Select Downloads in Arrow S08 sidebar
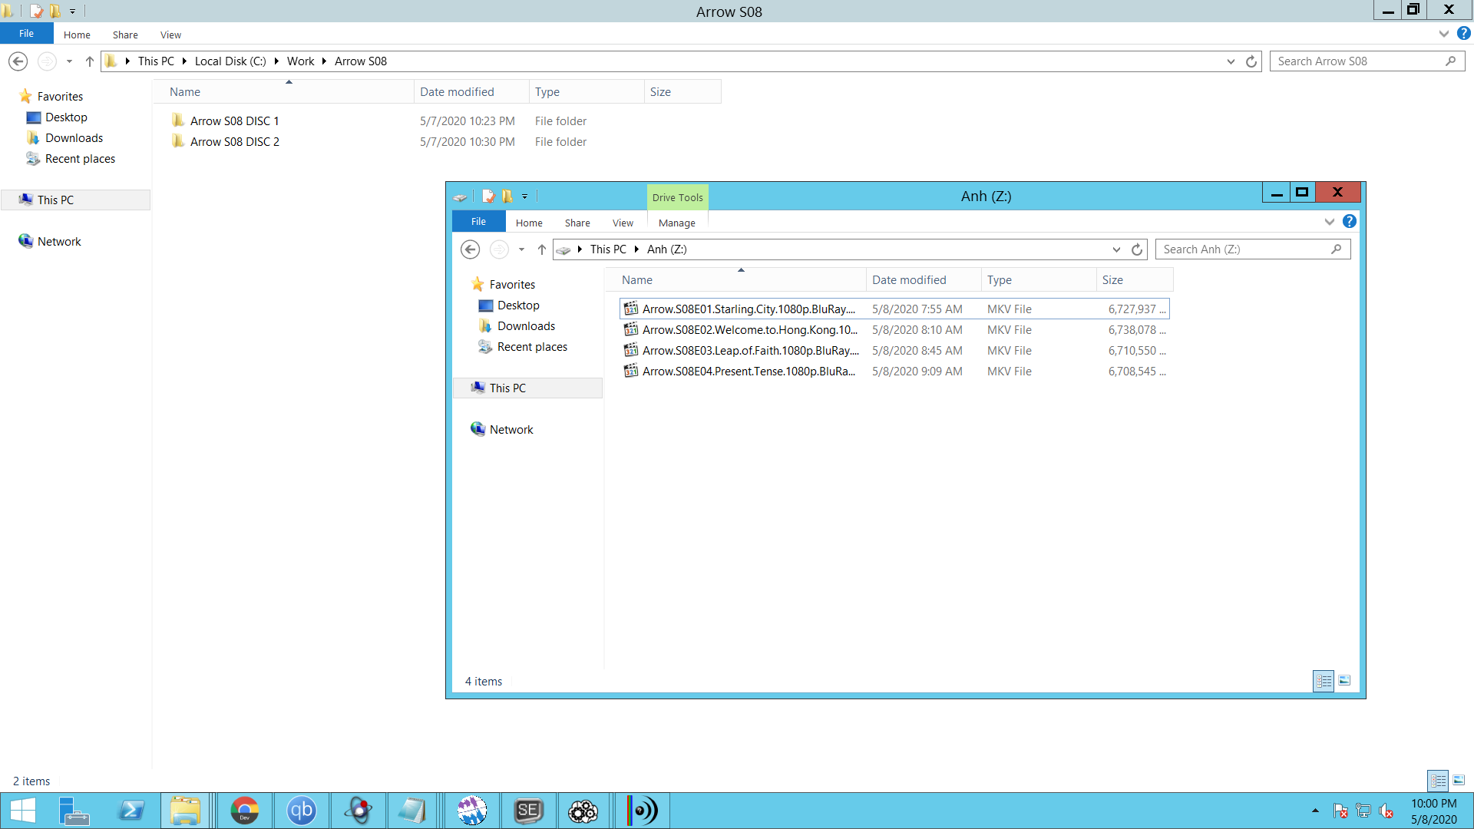The image size is (1474, 829). 74,138
